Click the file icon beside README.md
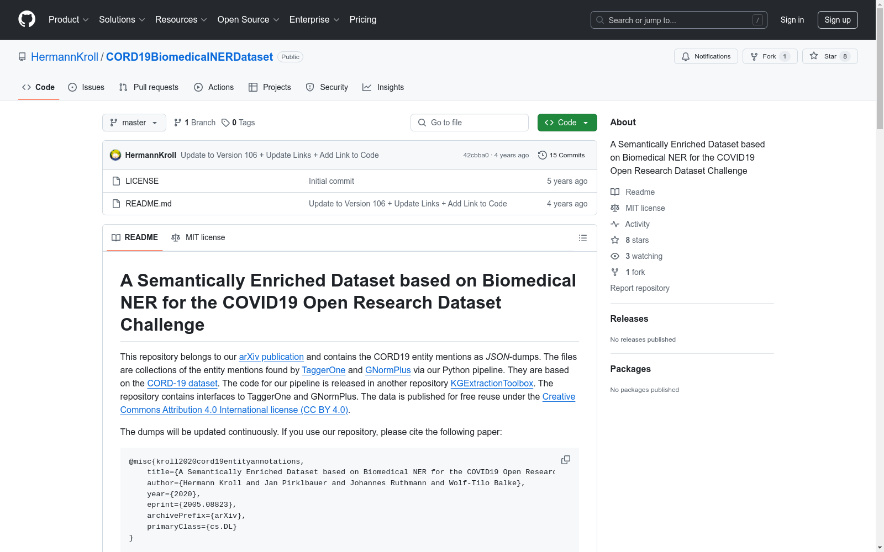This screenshot has height=552, width=884. (x=116, y=204)
